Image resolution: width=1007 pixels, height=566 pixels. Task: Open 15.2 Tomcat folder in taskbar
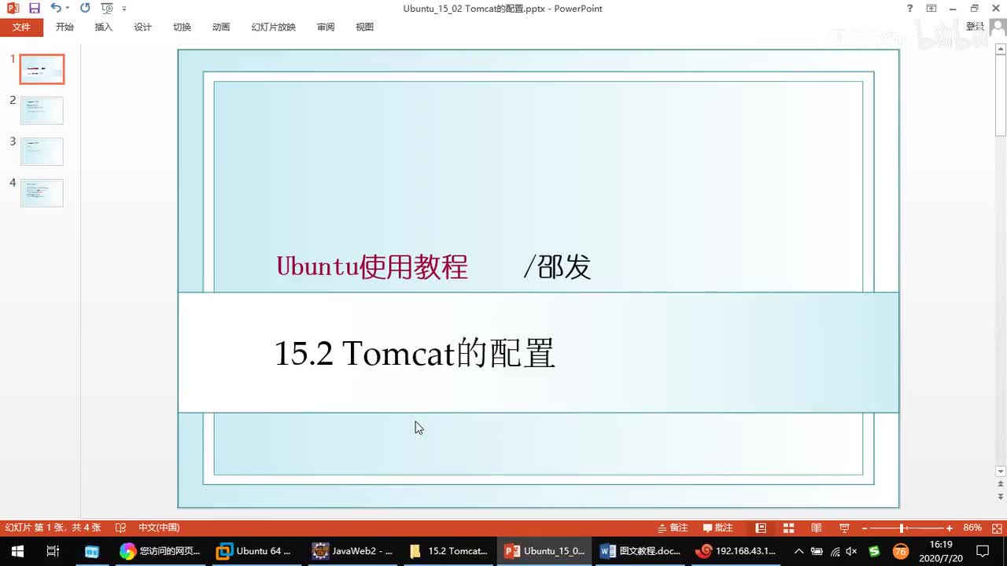pyautogui.click(x=448, y=551)
